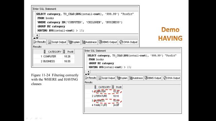Open Results tab in upper SQL window
This screenshot has width=216, height=121.
pos(40,42)
